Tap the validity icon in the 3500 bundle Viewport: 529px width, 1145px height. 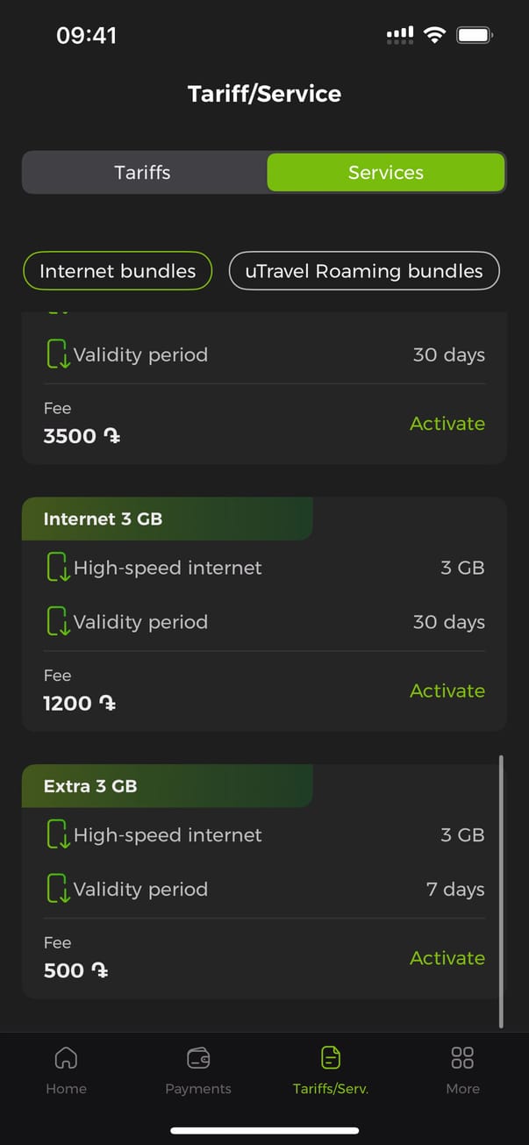point(58,354)
